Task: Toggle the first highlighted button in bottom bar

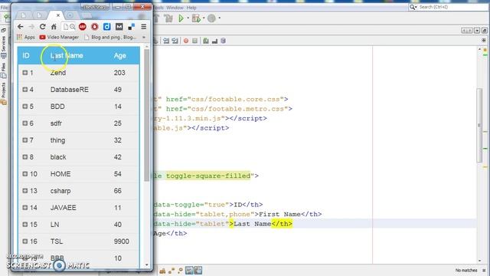Action: pos(189,271)
